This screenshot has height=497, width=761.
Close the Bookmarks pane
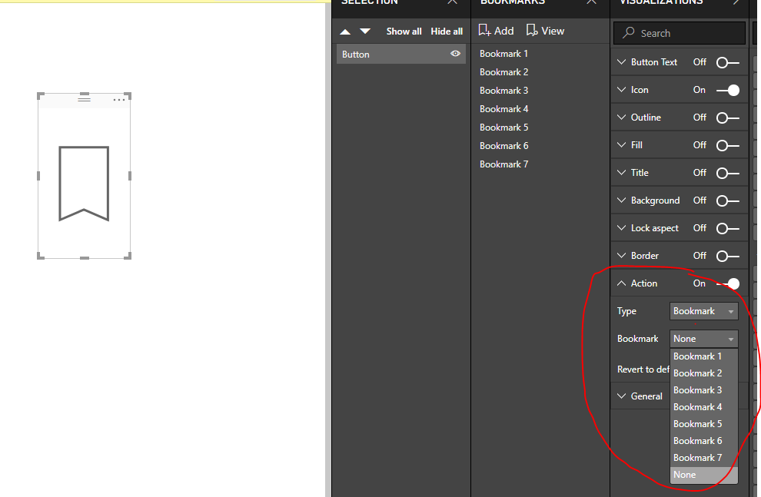(x=591, y=2)
